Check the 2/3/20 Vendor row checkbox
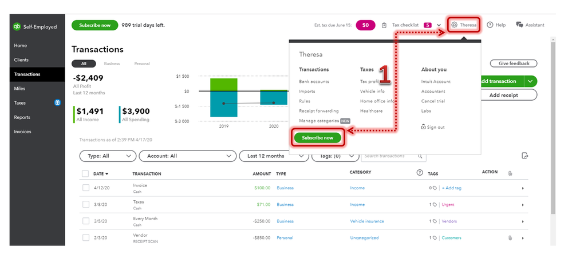Viewport: 572px width, 274px height. [x=86, y=237]
